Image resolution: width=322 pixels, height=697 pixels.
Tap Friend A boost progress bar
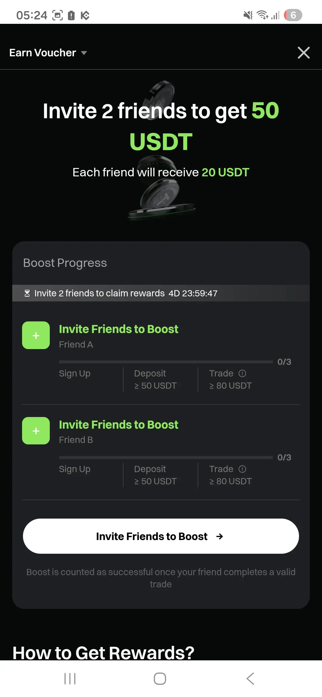coord(166,362)
